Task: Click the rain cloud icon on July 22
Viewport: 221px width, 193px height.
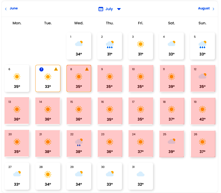Action: (79, 142)
